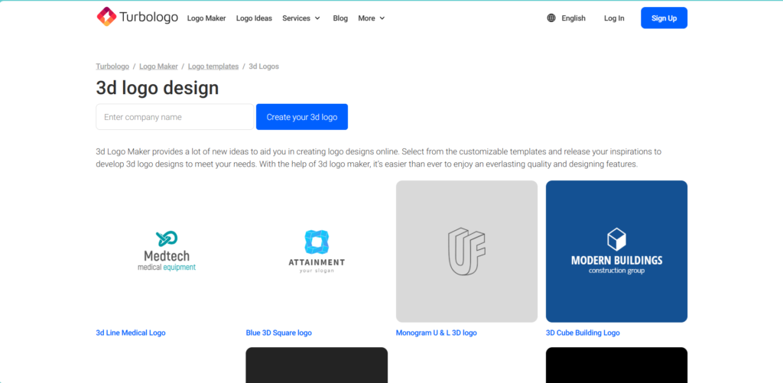Go to Logo templates breadcrumb
Image resolution: width=783 pixels, height=383 pixels.
tap(213, 67)
